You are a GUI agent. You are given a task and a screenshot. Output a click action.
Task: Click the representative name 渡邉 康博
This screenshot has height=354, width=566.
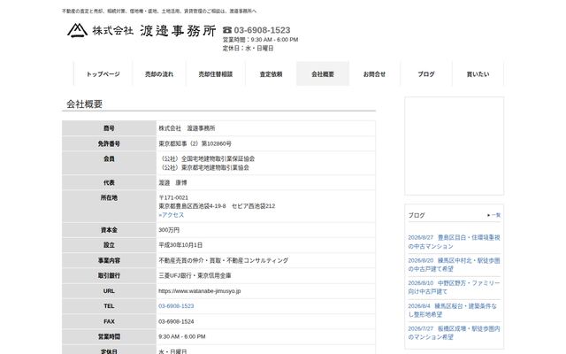[x=173, y=183]
